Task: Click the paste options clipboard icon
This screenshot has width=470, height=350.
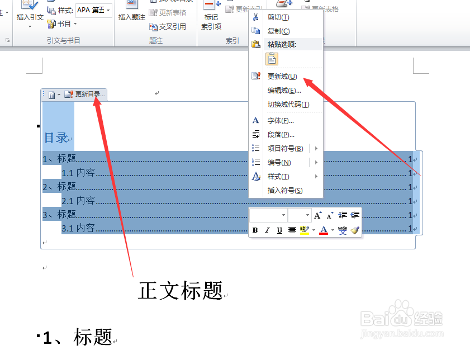Action: pos(272,58)
